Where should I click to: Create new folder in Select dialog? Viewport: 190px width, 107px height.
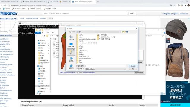coord(125,32)
